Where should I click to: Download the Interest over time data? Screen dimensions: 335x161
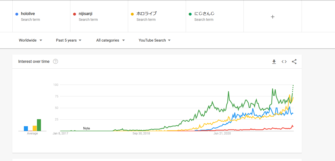click(x=274, y=62)
